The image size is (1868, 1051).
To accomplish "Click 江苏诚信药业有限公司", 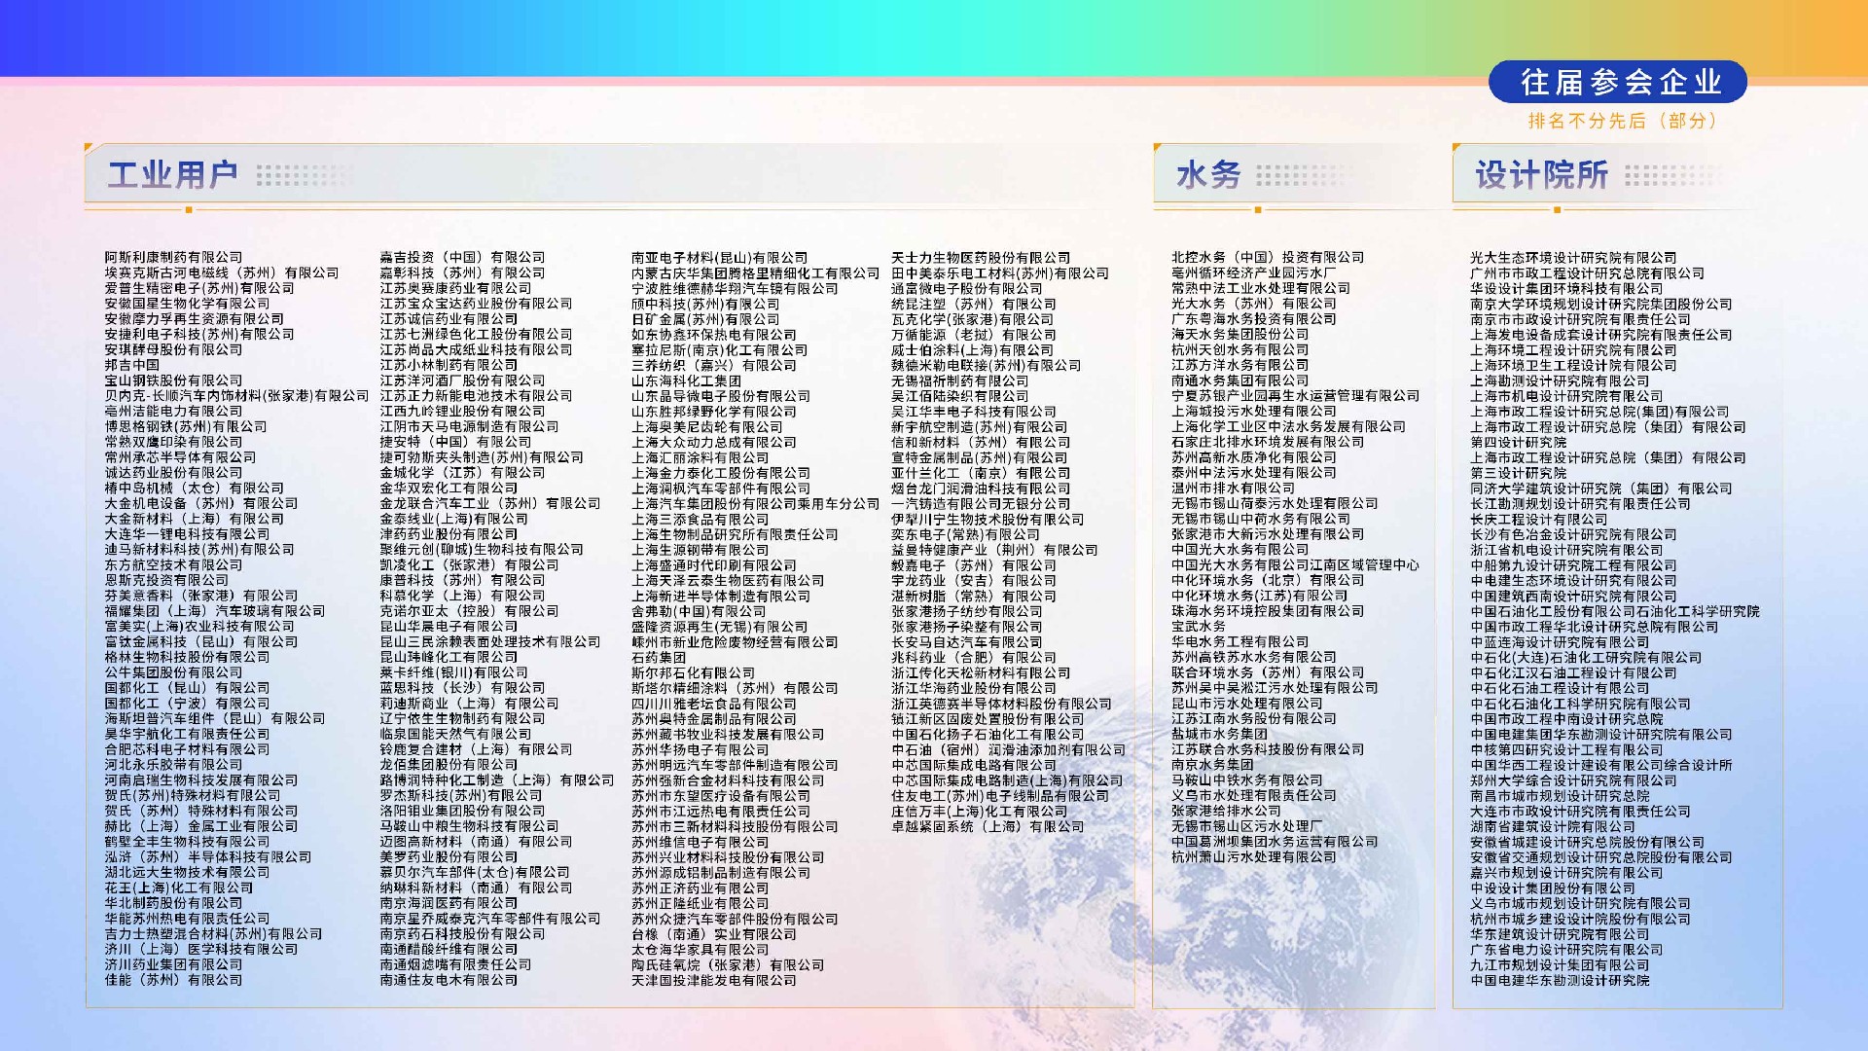I will 449,319.
